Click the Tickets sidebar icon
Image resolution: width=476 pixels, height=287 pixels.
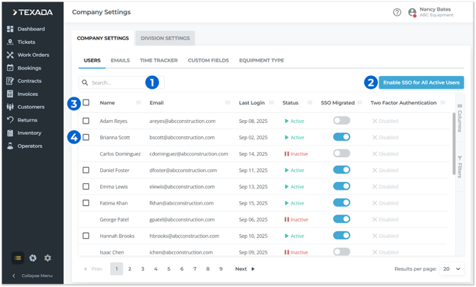pos(10,42)
